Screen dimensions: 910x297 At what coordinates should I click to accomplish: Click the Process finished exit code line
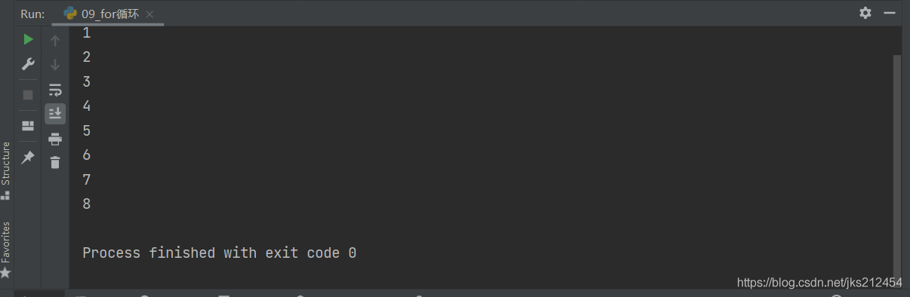coord(219,253)
